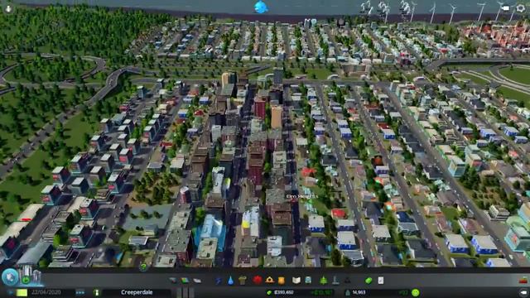Open milestones panel with green arrow
Screen dimensions: 530x298
point(26,280)
